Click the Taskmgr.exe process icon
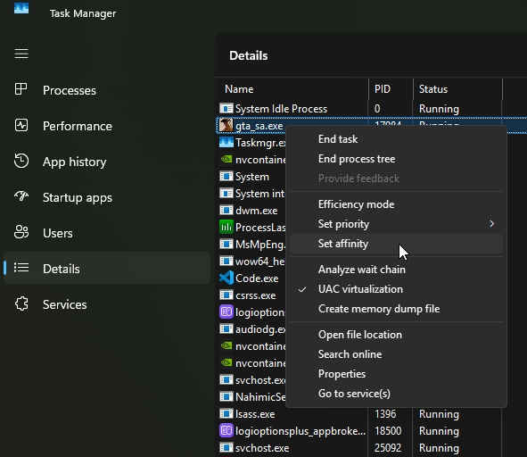Viewport: 527px width, 457px height. pyautogui.click(x=226, y=142)
